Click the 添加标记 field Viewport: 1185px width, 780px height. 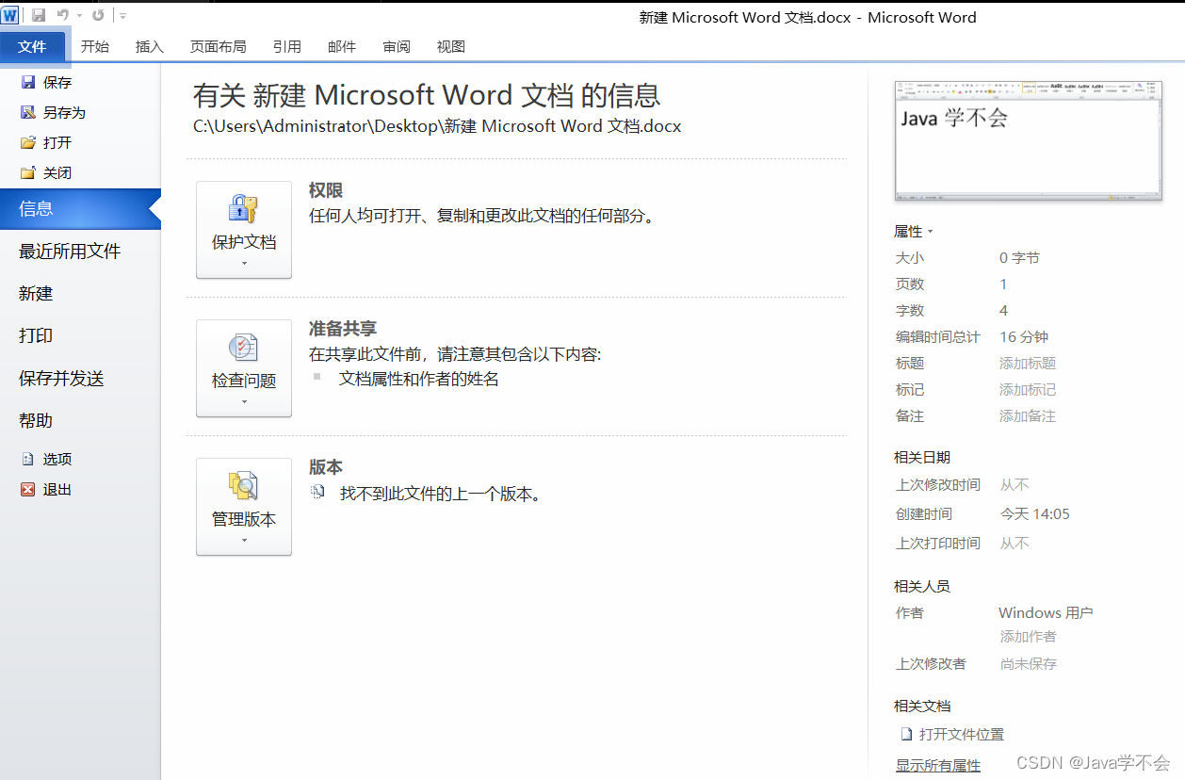(x=1028, y=390)
